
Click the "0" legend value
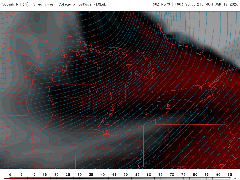coord(10,175)
